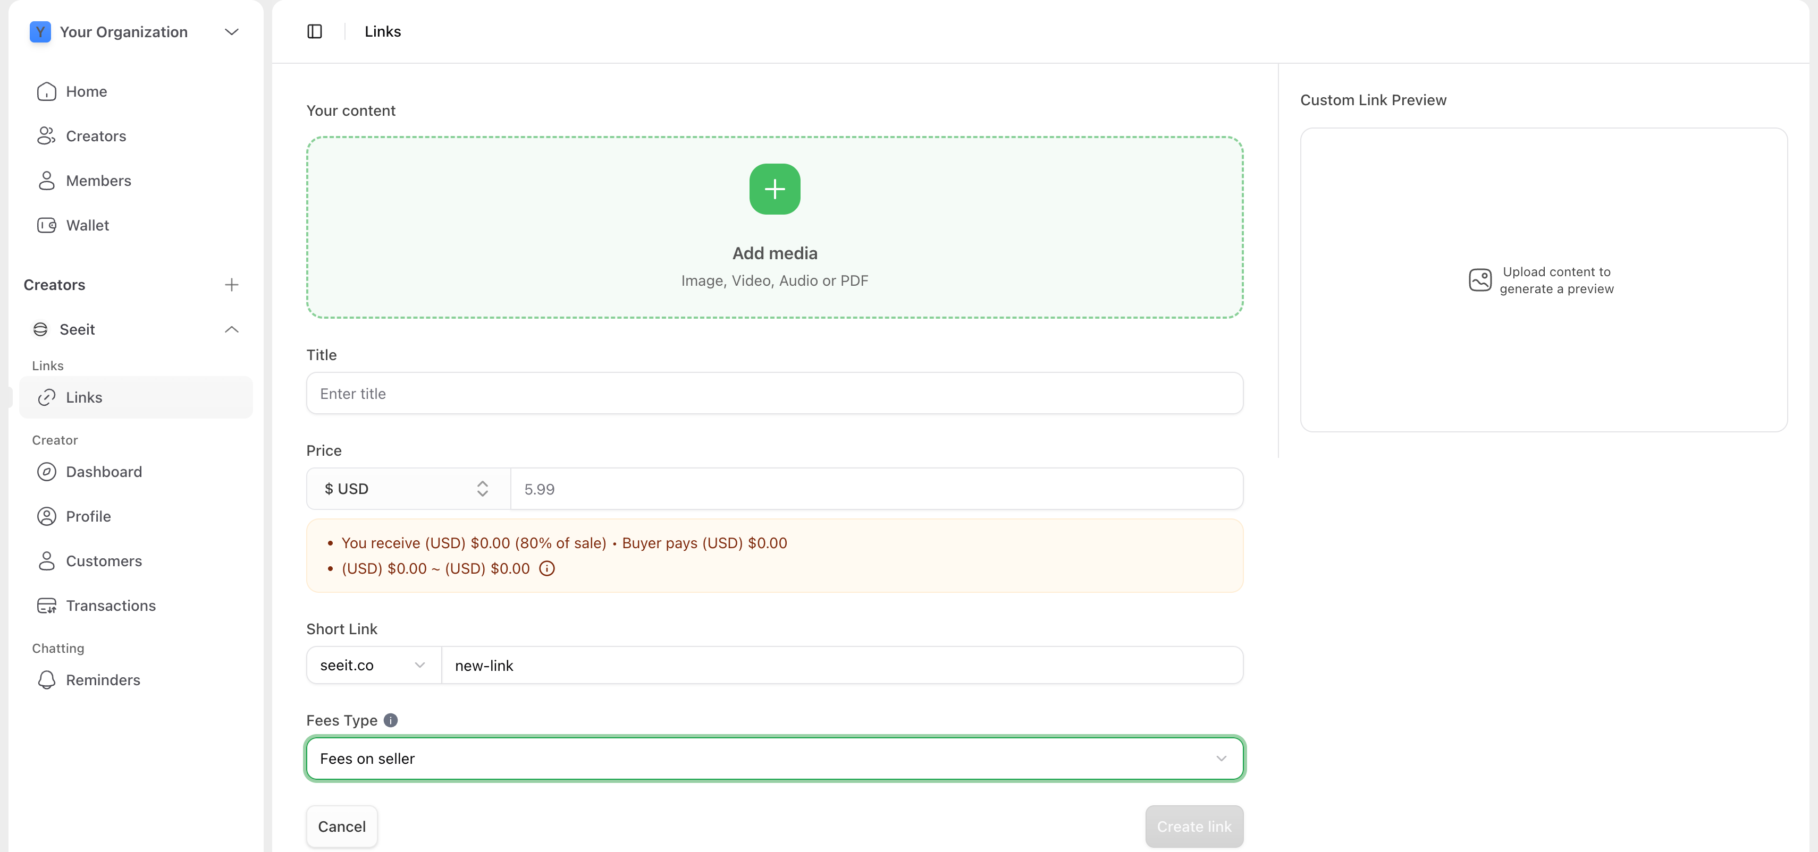Click the Fees Type info icon

[x=390, y=720]
